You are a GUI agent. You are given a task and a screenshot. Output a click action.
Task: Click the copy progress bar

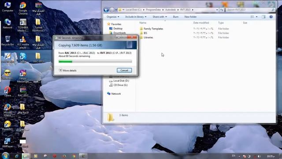point(95,61)
